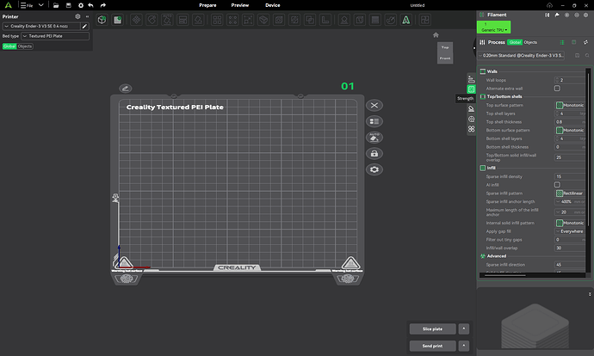Open the 0.20mm Standard process preset dropdown
This screenshot has width=594, height=356.
[x=521, y=55]
